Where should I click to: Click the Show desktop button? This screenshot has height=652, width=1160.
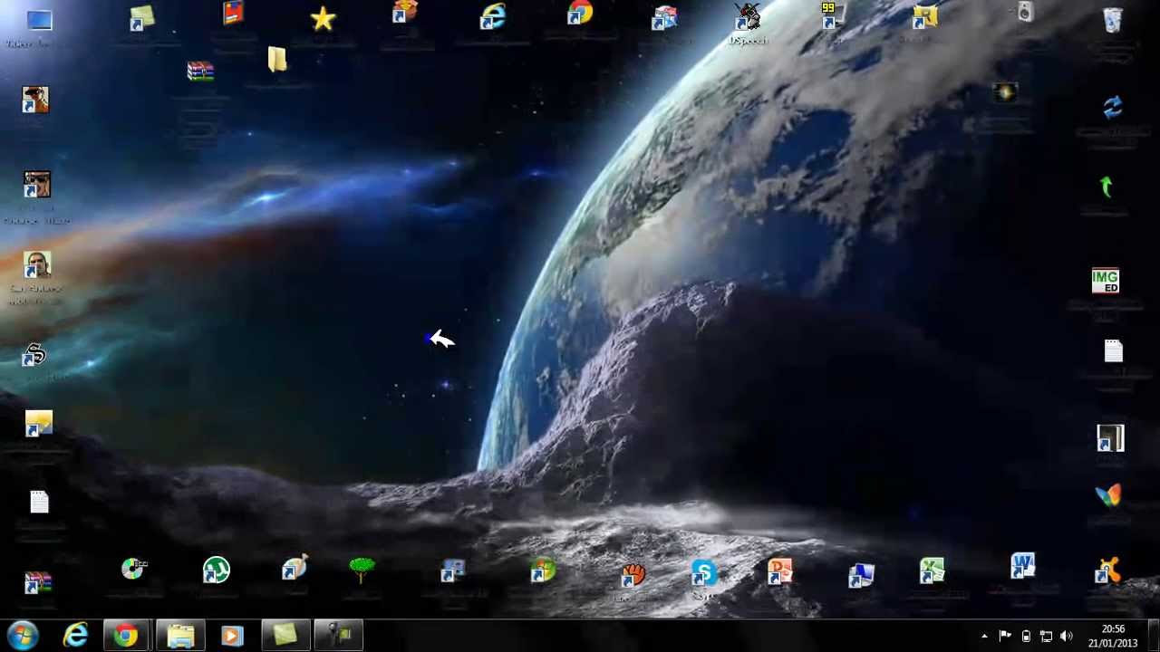point(1153,636)
